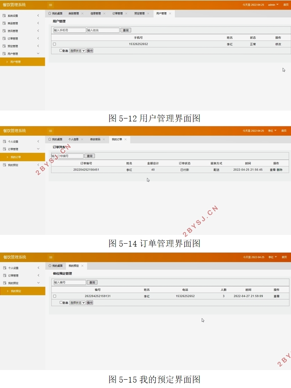
Task: Collapse 我的预定 parent chevron in reservation sidebar
Action: (x=38, y=283)
